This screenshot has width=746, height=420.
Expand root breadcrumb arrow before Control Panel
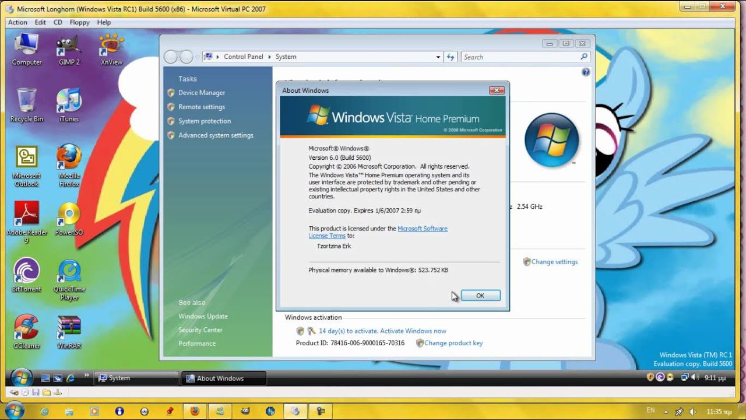[217, 57]
